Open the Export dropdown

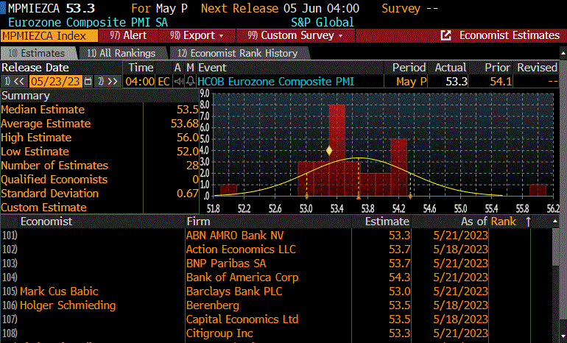coord(197,35)
